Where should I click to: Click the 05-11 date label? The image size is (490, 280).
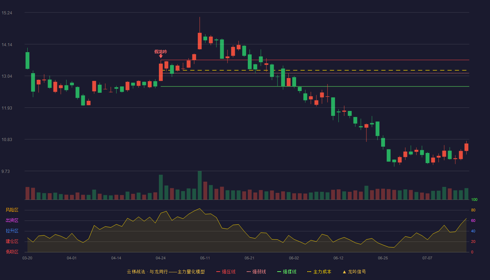(205, 258)
